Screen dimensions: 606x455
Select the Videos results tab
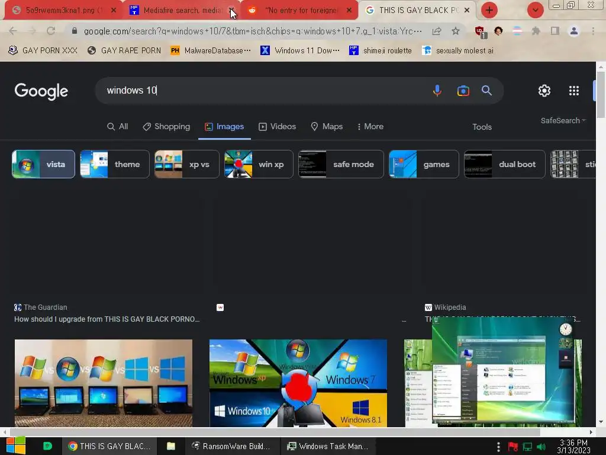(277, 127)
